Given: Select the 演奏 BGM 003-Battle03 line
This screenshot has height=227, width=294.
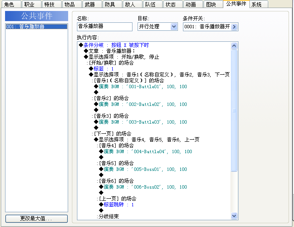Looking at the screenshot, I should coord(140,122).
